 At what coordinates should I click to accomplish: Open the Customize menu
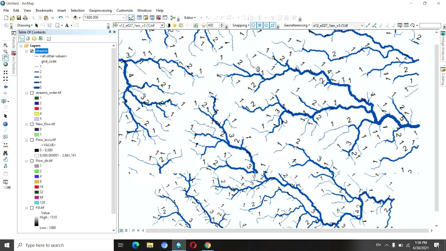pos(124,10)
